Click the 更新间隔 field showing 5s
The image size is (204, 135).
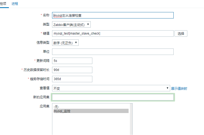coord(72,61)
